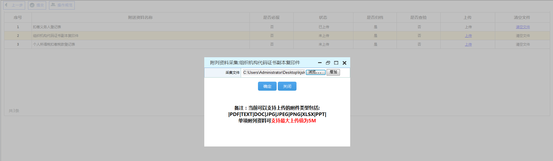Click the 浏览... browse button
The image size is (553, 161).
tap(316, 72)
